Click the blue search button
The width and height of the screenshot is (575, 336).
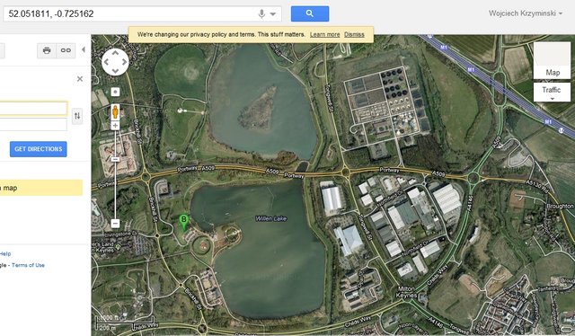click(310, 13)
